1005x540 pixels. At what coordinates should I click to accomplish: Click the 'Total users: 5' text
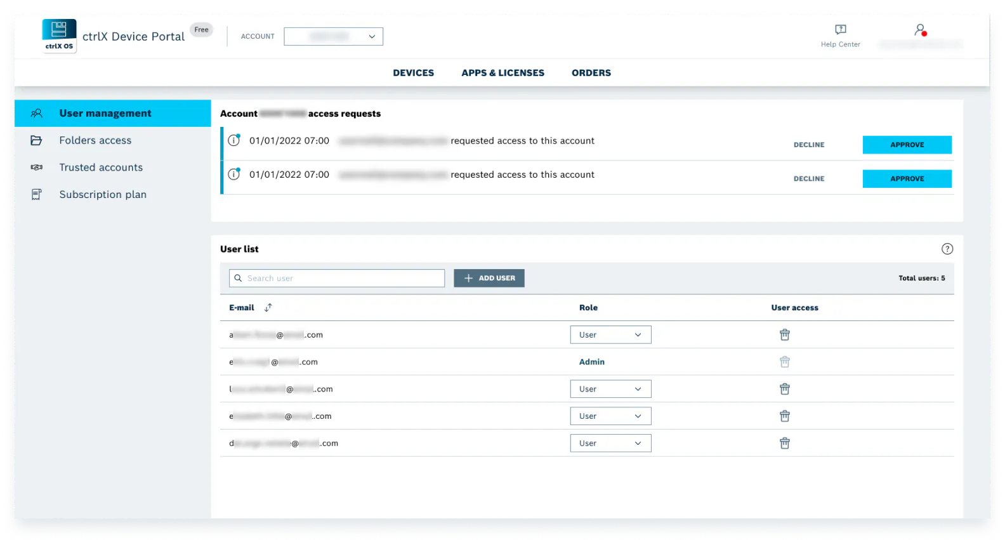pyautogui.click(x=922, y=278)
